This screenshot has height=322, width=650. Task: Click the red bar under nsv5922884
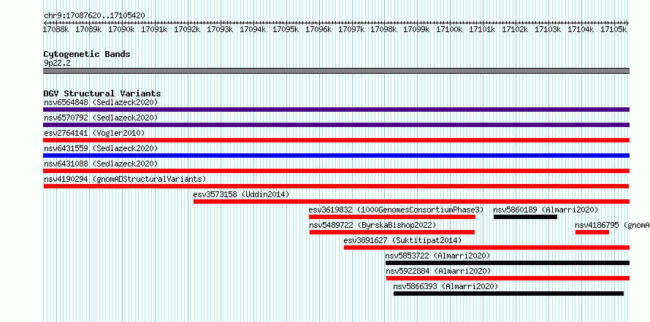(508, 278)
